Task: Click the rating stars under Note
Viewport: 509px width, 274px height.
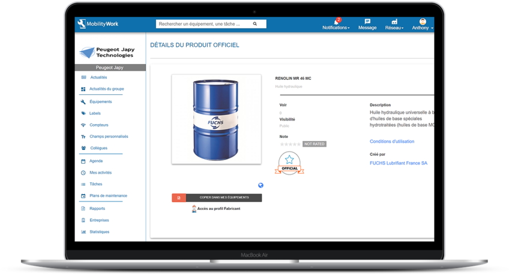Action: tap(290, 144)
